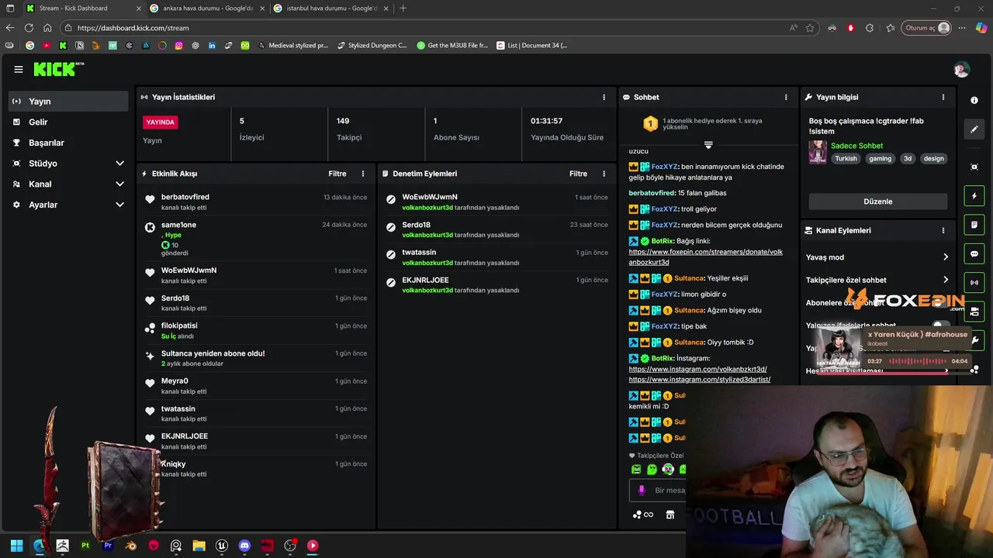Screen dimensions: 993x558
Task: Select Başarılar in the sidebar
Action: pos(68,143)
